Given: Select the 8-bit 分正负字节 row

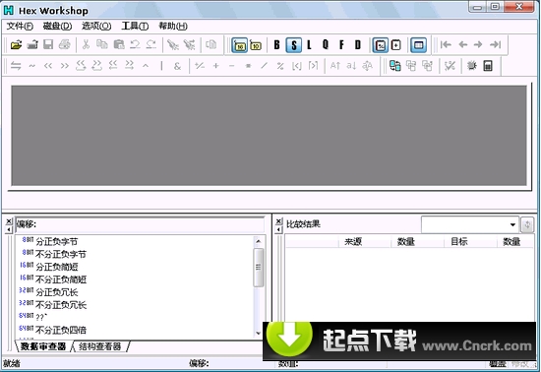Looking at the screenshot, I should 135,241.
